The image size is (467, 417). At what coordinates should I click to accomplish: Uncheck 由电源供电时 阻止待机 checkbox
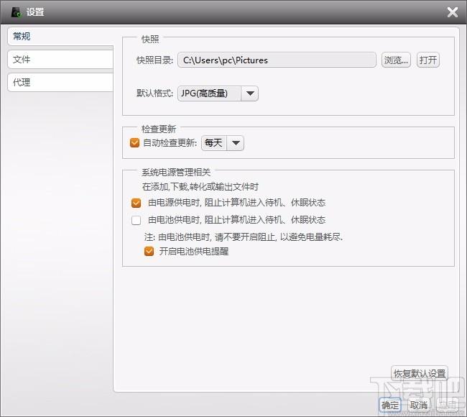(x=136, y=203)
